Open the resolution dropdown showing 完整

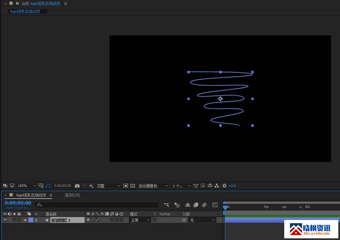pos(108,186)
